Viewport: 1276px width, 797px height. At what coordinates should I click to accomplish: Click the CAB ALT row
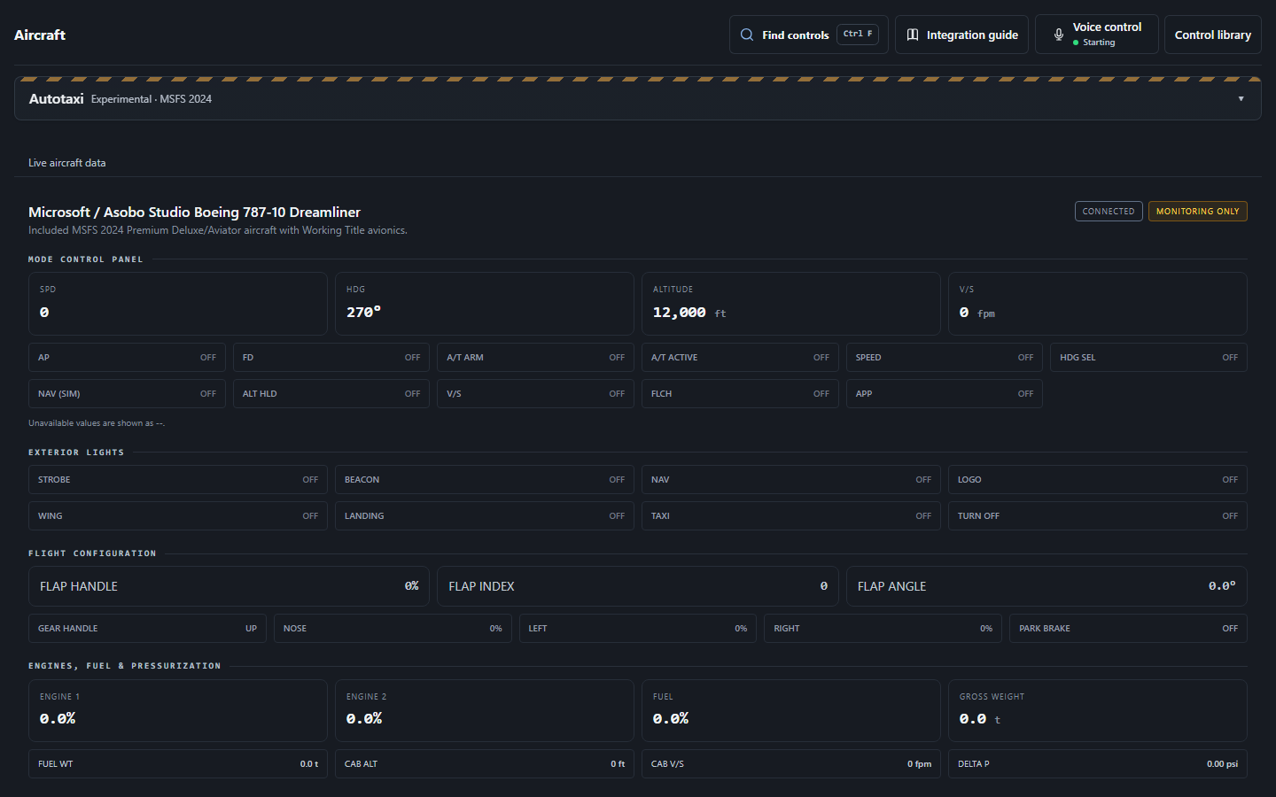(x=484, y=764)
